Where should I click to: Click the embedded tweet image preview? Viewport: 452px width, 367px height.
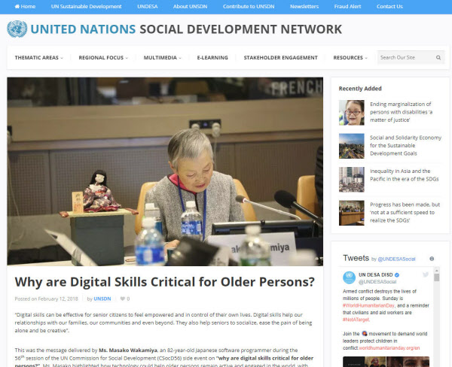386,362
